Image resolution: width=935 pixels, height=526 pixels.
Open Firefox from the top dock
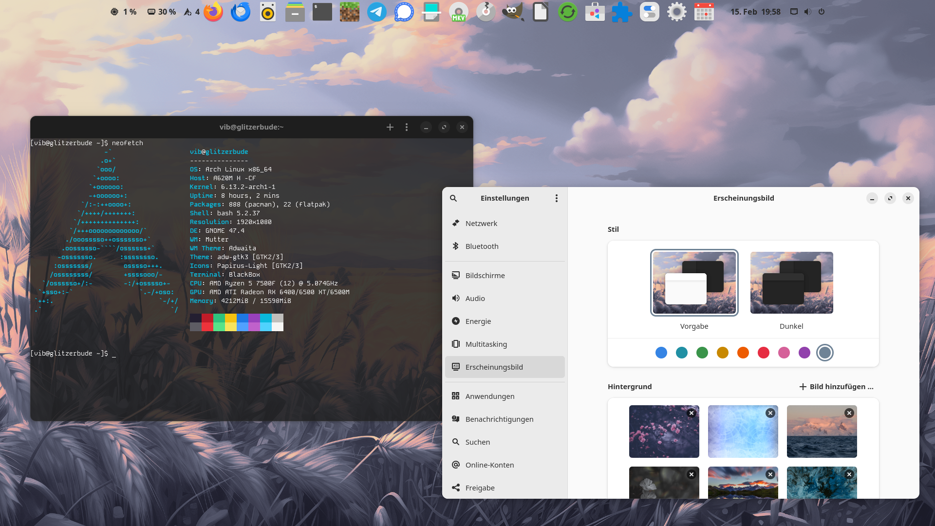pos(213,12)
